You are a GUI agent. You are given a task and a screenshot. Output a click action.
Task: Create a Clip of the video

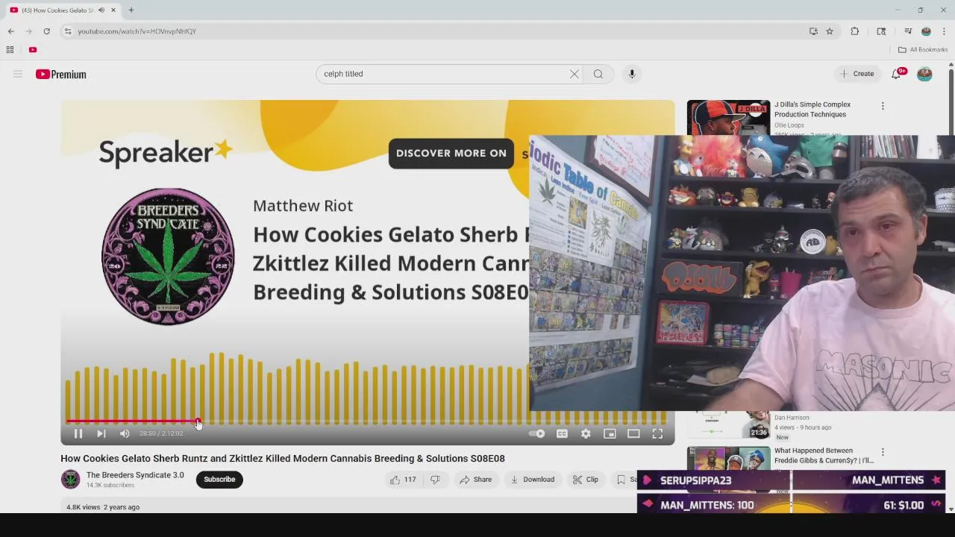pos(585,480)
